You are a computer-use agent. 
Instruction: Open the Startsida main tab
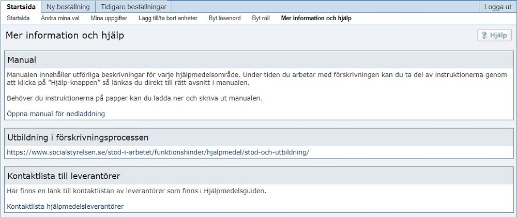[x=21, y=7]
